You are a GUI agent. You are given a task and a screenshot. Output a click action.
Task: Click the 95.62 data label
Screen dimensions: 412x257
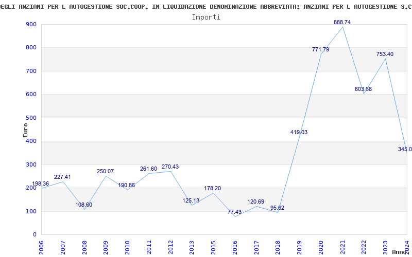(277, 208)
